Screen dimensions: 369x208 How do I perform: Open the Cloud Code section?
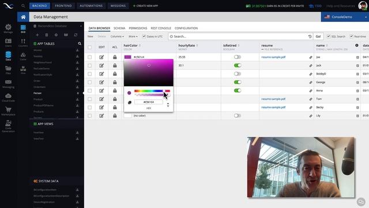(8, 97)
